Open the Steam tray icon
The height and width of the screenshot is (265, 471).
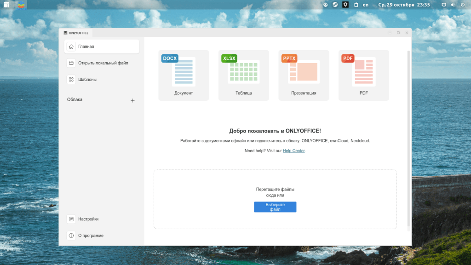[x=335, y=5]
